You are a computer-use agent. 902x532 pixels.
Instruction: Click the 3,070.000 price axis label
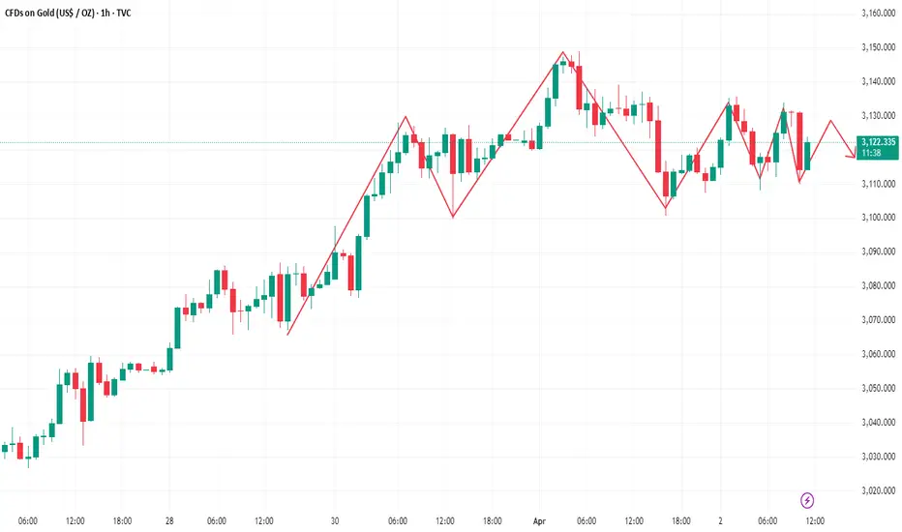pyautogui.click(x=879, y=319)
